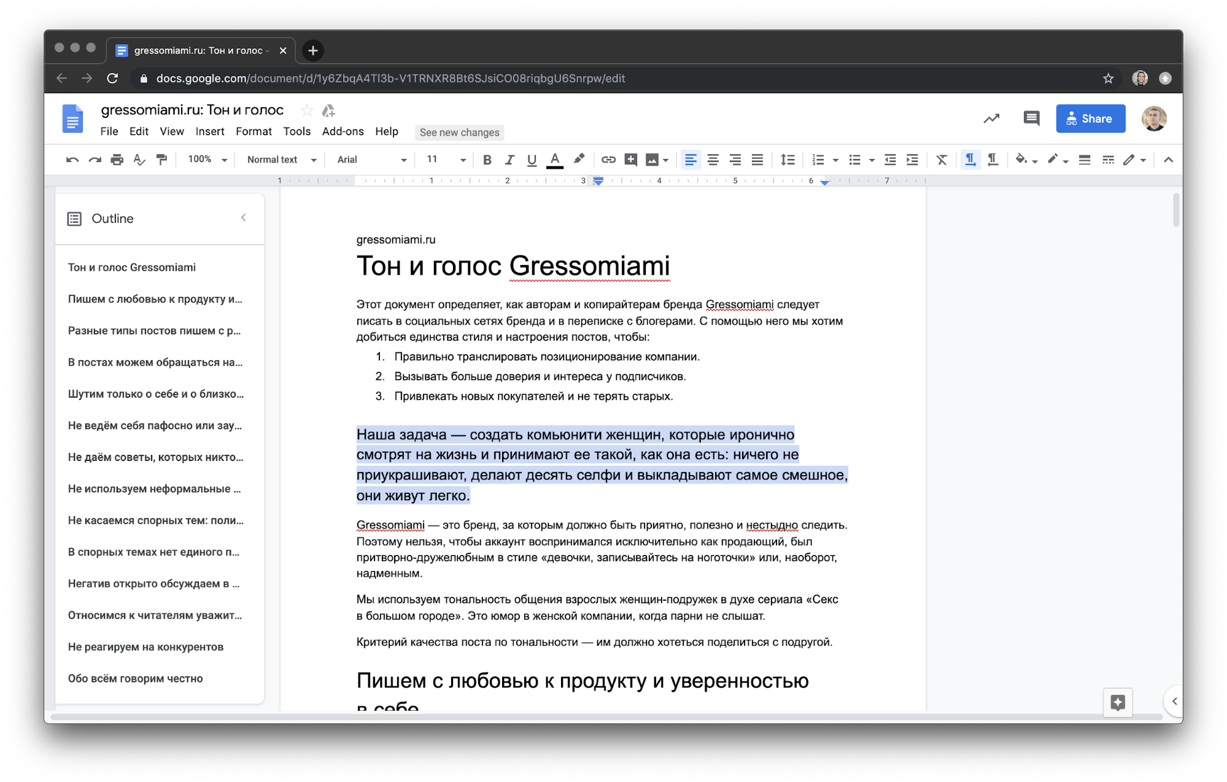Image resolution: width=1227 pixels, height=782 pixels.
Task: Open the Google account avatar
Action: (x=1154, y=118)
